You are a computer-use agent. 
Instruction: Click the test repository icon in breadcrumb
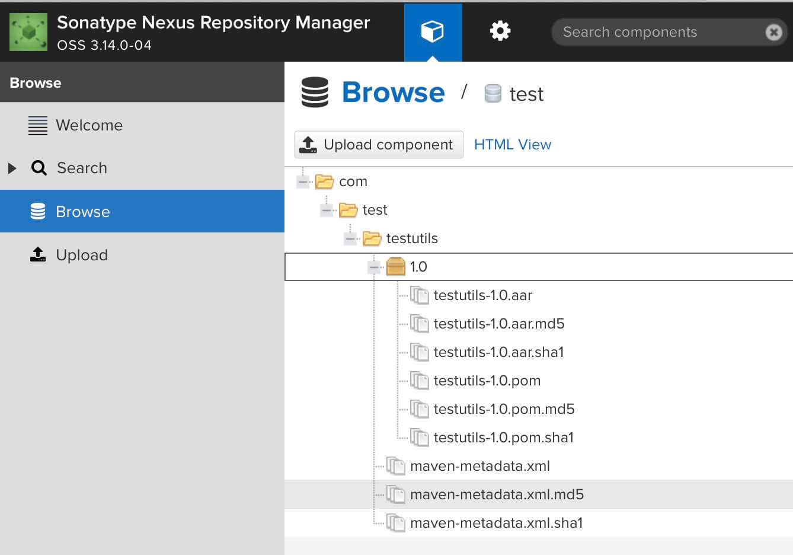(x=493, y=94)
